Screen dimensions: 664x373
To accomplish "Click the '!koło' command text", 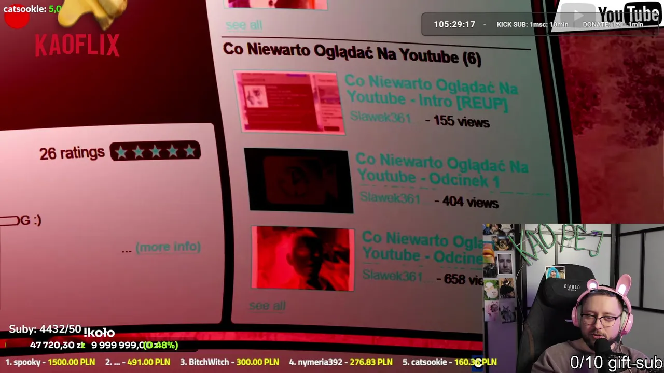I will (99, 333).
